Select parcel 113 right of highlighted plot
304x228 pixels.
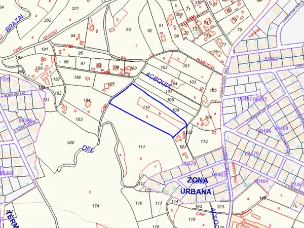tap(204, 142)
